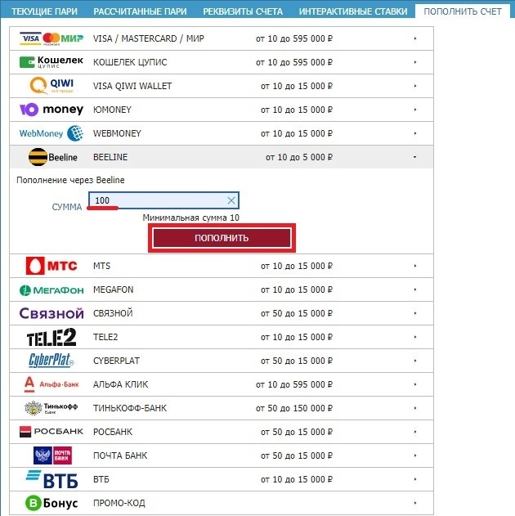Screen dimensions: 515x516
Task: Open the РАССЧИТАННЫЕ ПАРИ tab
Action: pos(140,11)
